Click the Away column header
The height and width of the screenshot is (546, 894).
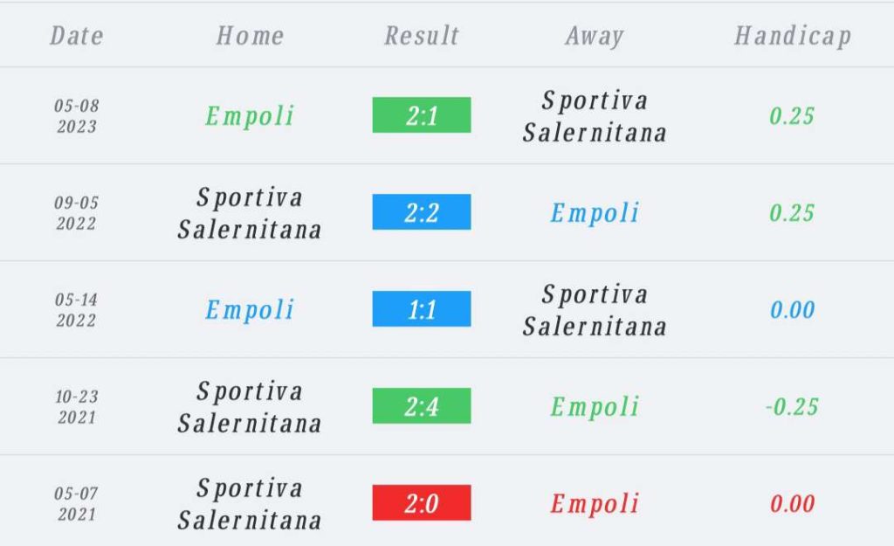coord(594,37)
